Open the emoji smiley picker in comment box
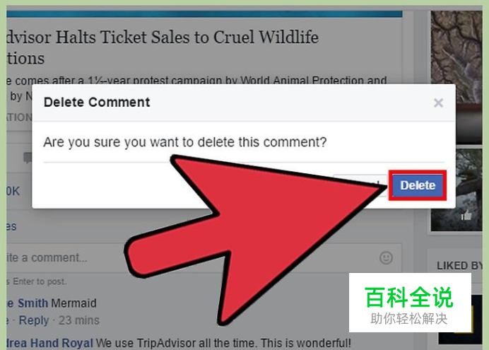 click(386, 258)
